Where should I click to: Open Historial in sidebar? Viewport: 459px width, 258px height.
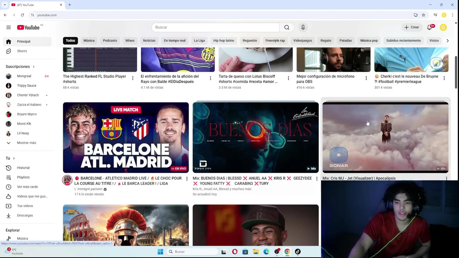28,168
